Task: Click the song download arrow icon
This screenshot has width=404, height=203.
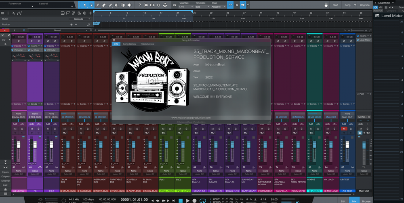Action: (326, 5)
